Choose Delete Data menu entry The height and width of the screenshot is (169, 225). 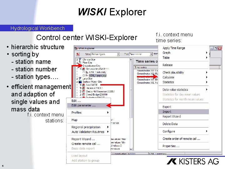pyautogui.click(x=183, y=124)
